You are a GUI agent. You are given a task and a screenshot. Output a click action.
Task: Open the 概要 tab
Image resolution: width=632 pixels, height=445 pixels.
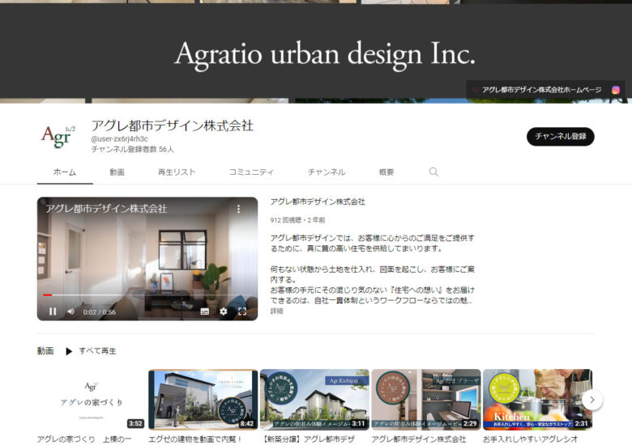[386, 172]
